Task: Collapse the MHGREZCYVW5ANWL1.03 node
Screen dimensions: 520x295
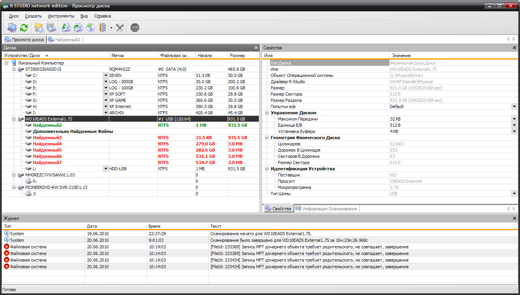Action: (14, 175)
